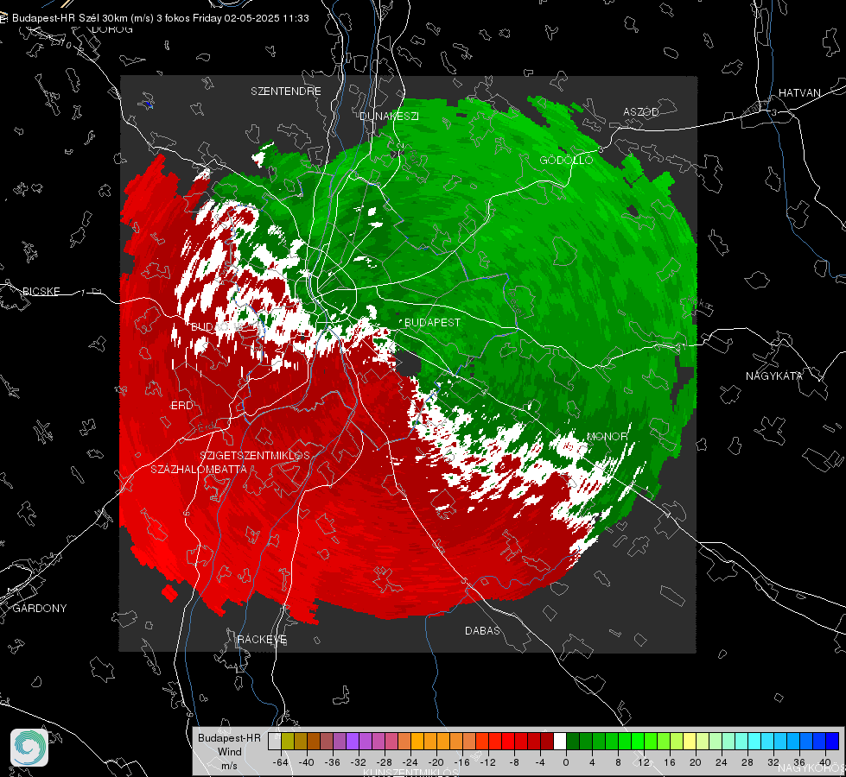Click the radar title text with date 02-05-2025
Viewport: 846px width, 777px height.
161,18
